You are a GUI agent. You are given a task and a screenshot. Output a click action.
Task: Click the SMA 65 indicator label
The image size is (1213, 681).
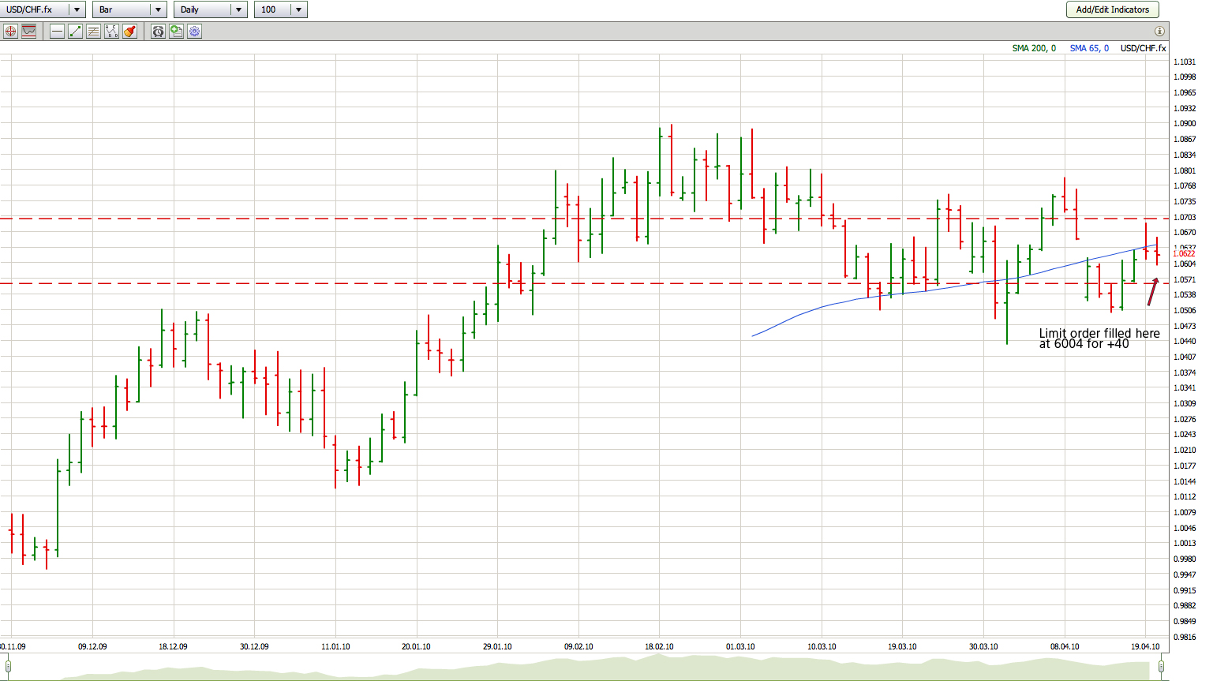1088,48
